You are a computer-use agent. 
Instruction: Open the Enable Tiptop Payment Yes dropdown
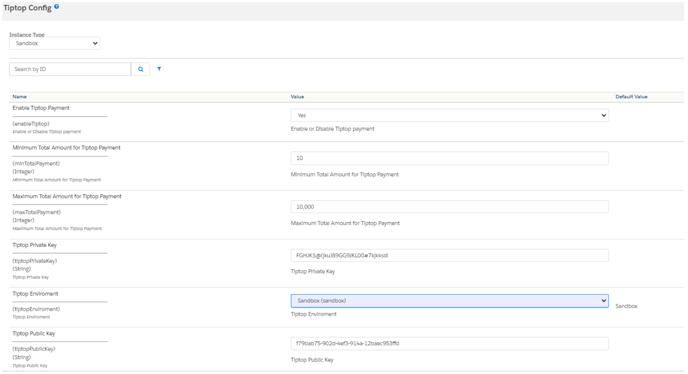(x=450, y=115)
